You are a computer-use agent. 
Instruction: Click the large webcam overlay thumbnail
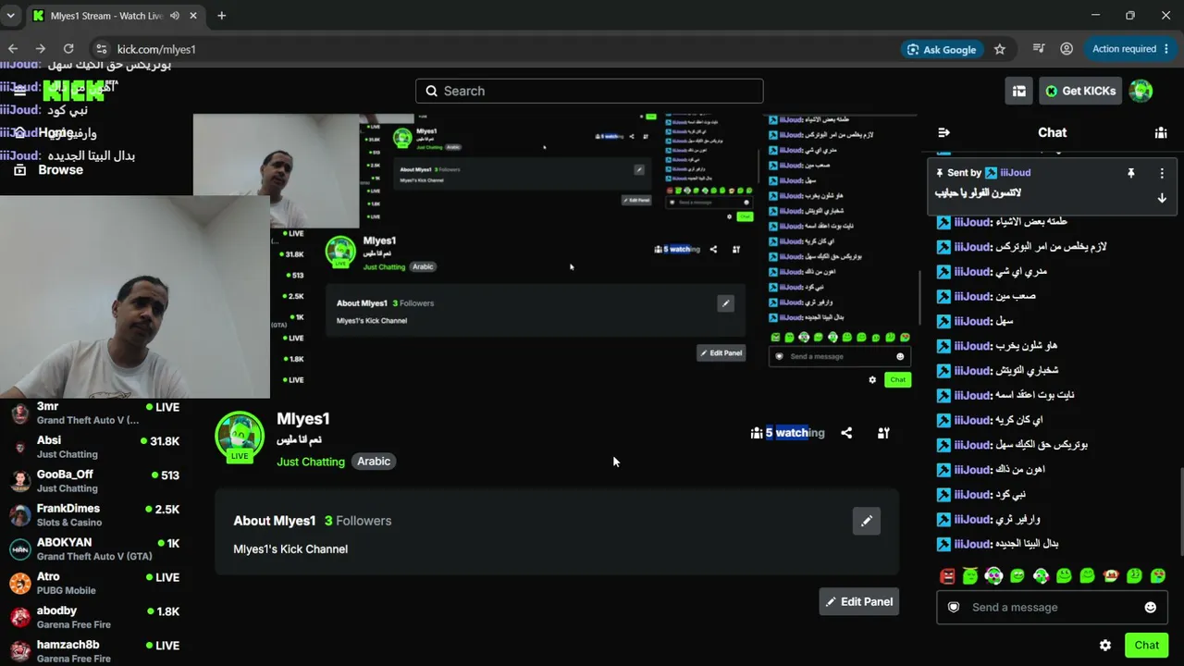135,296
